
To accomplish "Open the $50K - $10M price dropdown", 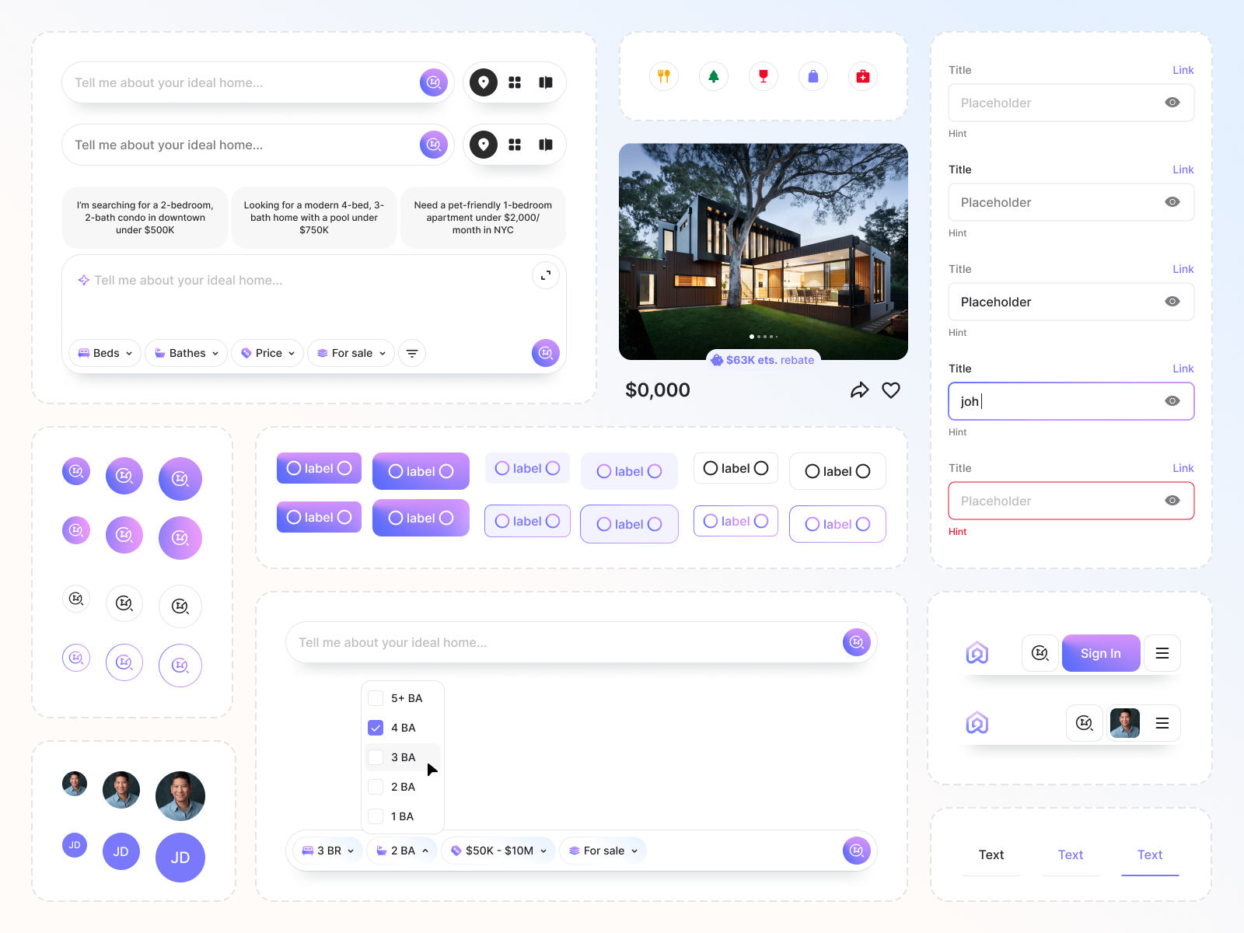I will point(498,851).
